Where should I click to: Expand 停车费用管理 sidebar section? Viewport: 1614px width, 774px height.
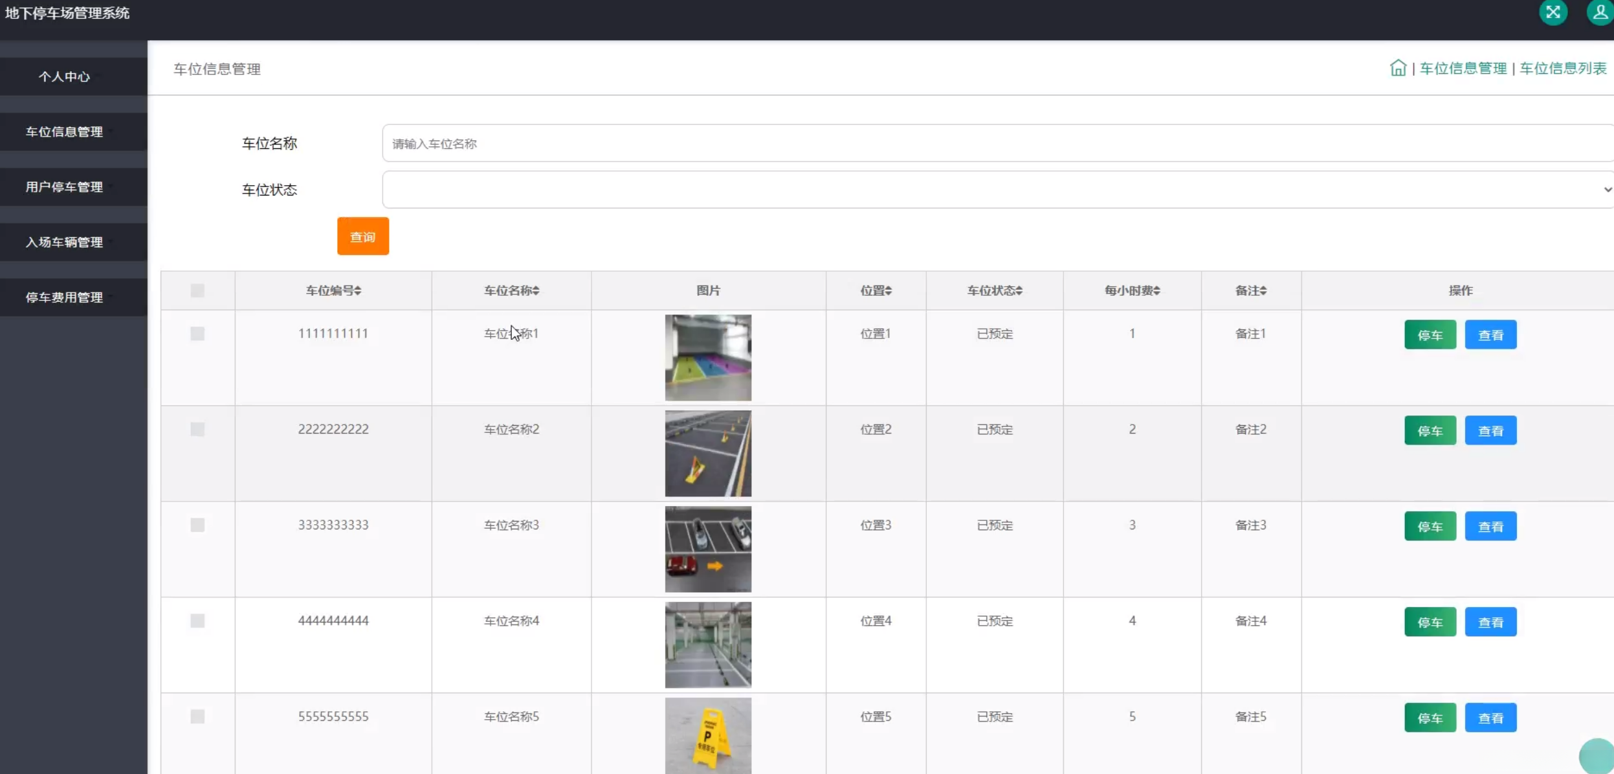[x=65, y=298]
